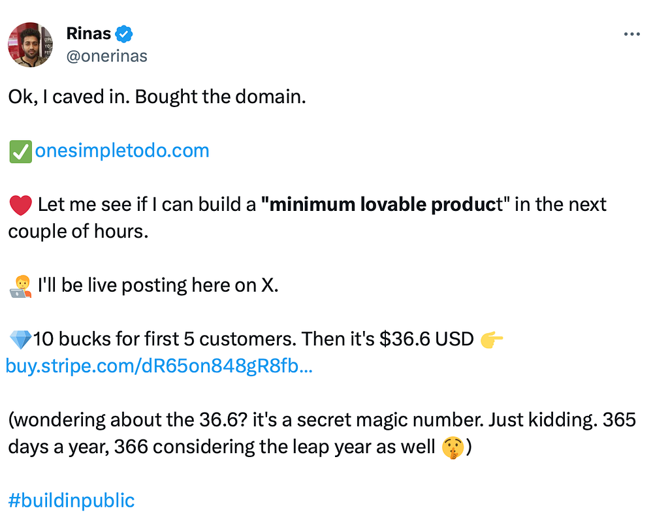This screenshot has height=525, width=653.
Task: Open Rinas's profile picture
Action: pos(30,44)
